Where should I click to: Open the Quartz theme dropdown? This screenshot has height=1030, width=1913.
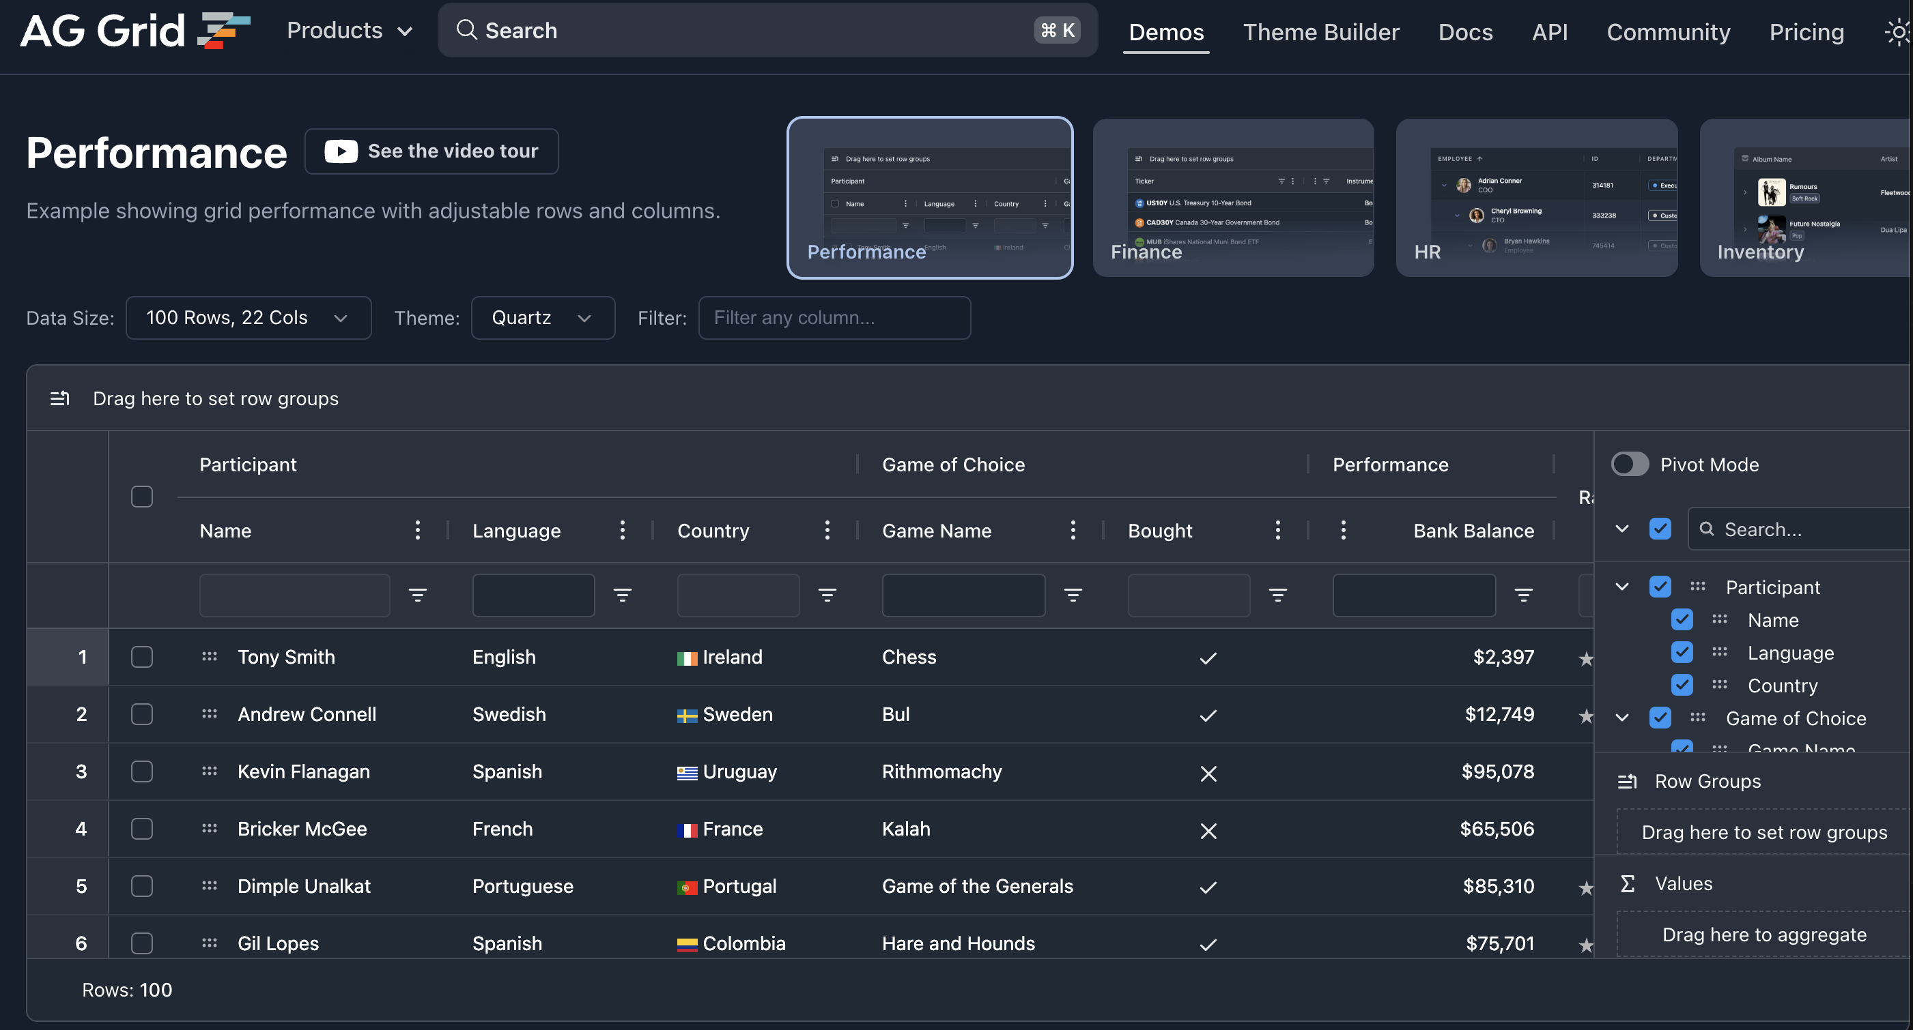tap(542, 318)
